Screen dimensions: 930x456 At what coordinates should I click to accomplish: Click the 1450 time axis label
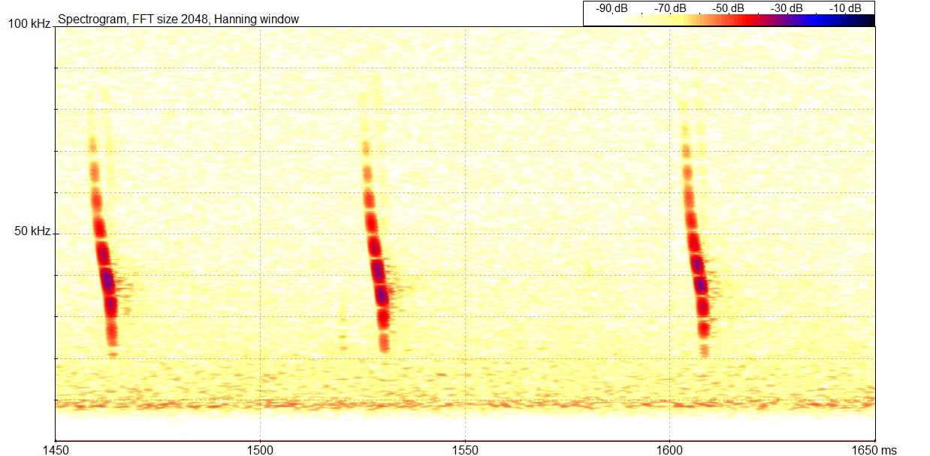pos(56,449)
